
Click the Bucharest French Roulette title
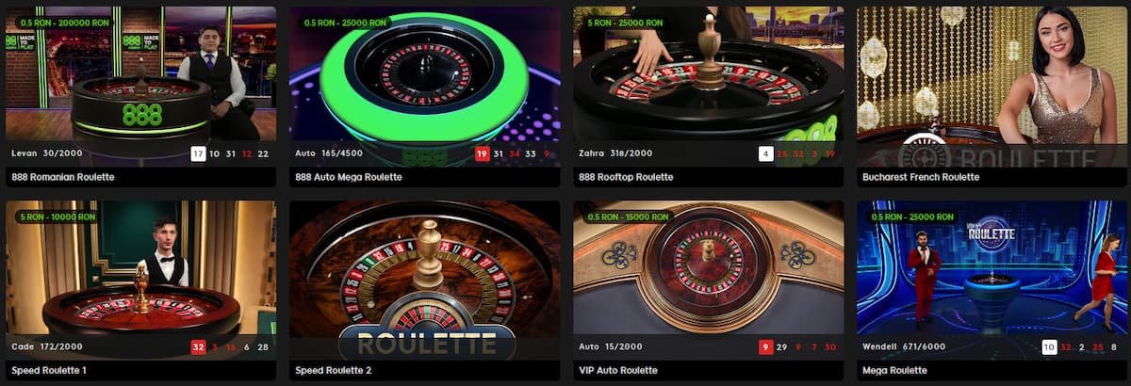(921, 177)
